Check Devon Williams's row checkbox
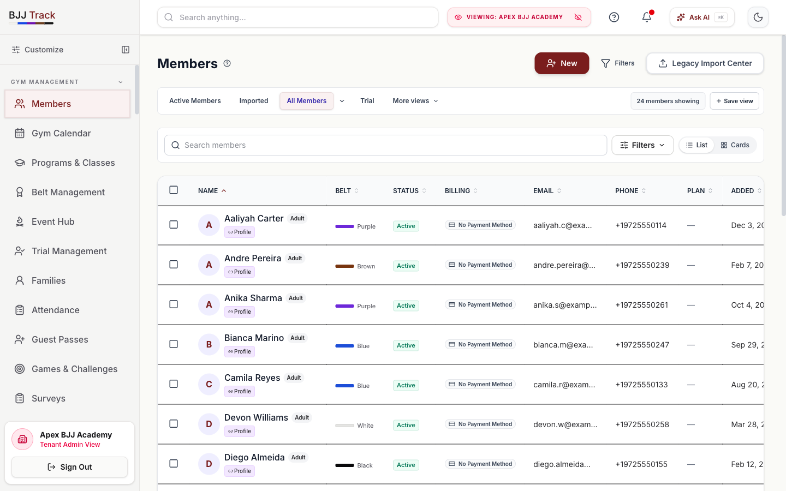This screenshot has height=491, width=786. pos(174,423)
